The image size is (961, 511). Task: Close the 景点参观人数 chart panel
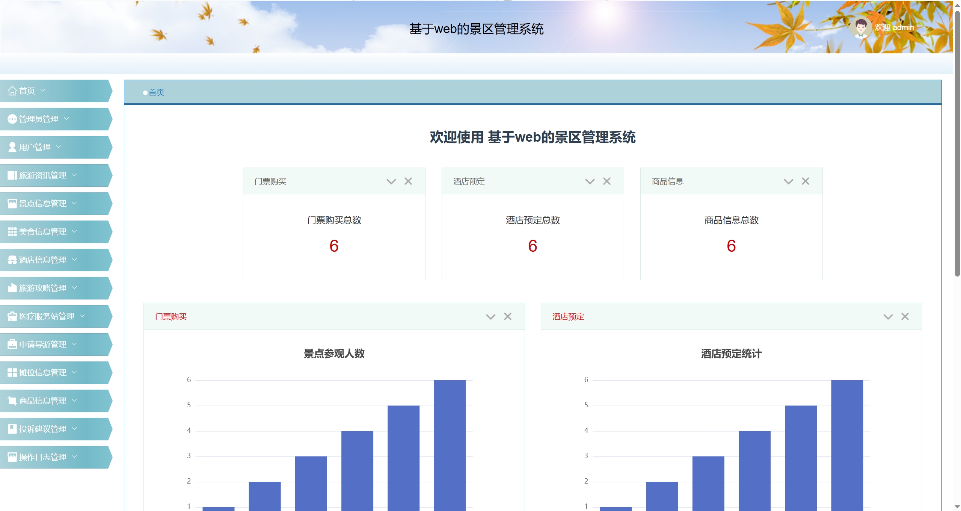[x=508, y=316]
